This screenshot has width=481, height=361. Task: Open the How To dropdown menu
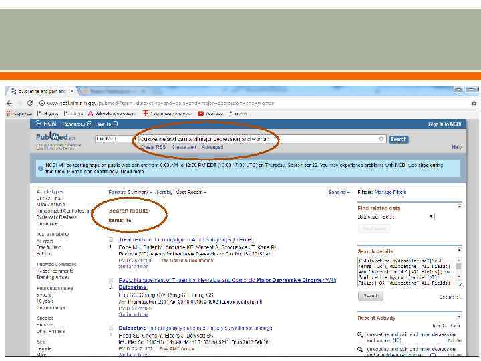106,124
